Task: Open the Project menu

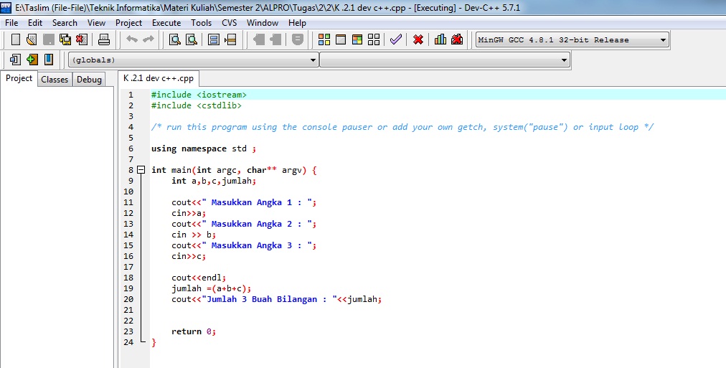Action: 128,23
